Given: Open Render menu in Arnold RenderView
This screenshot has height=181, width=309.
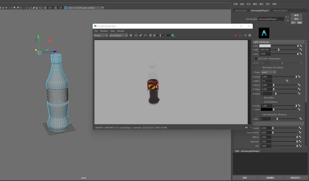Looking at the screenshot, I should click(x=121, y=31).
